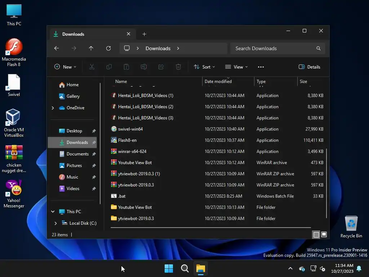
Task: Switch to details list view layout
Action: pyautogui.click(x=316, y=234)
